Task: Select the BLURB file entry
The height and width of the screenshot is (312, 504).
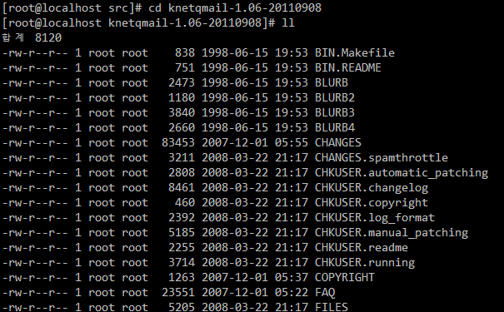Action: [x=332, y=83]
